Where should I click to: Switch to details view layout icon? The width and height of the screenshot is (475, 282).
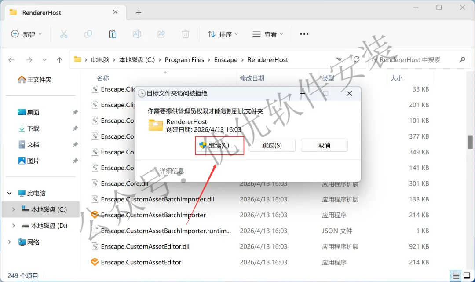456,276
